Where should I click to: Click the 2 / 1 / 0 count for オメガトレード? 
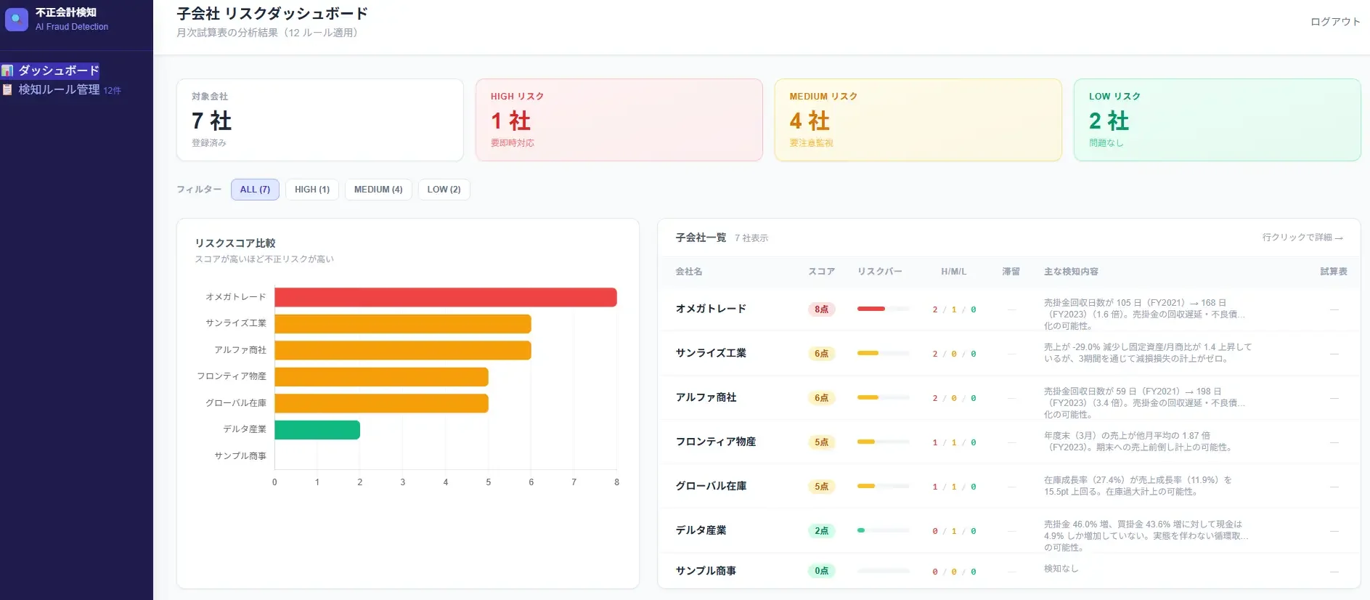[954, 309]
